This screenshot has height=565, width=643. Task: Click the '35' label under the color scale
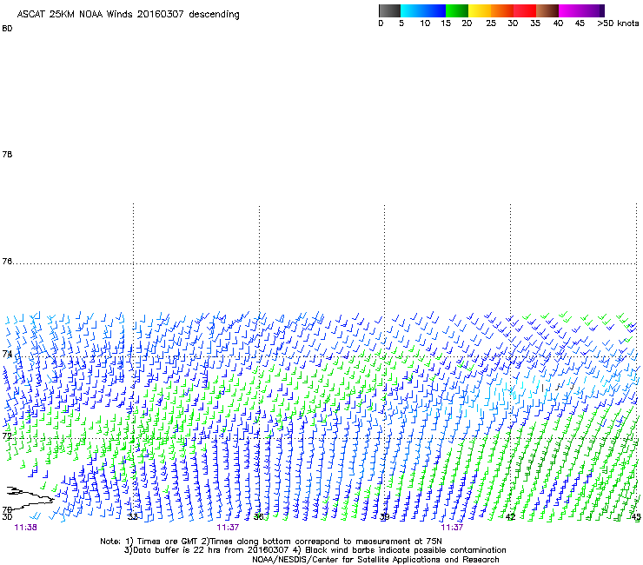point(535,23)
